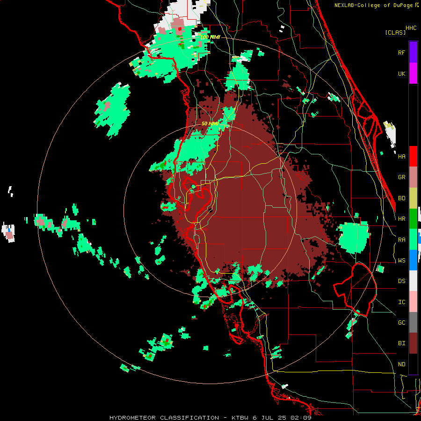Click the 'ND' legend label

coord(401,364)
